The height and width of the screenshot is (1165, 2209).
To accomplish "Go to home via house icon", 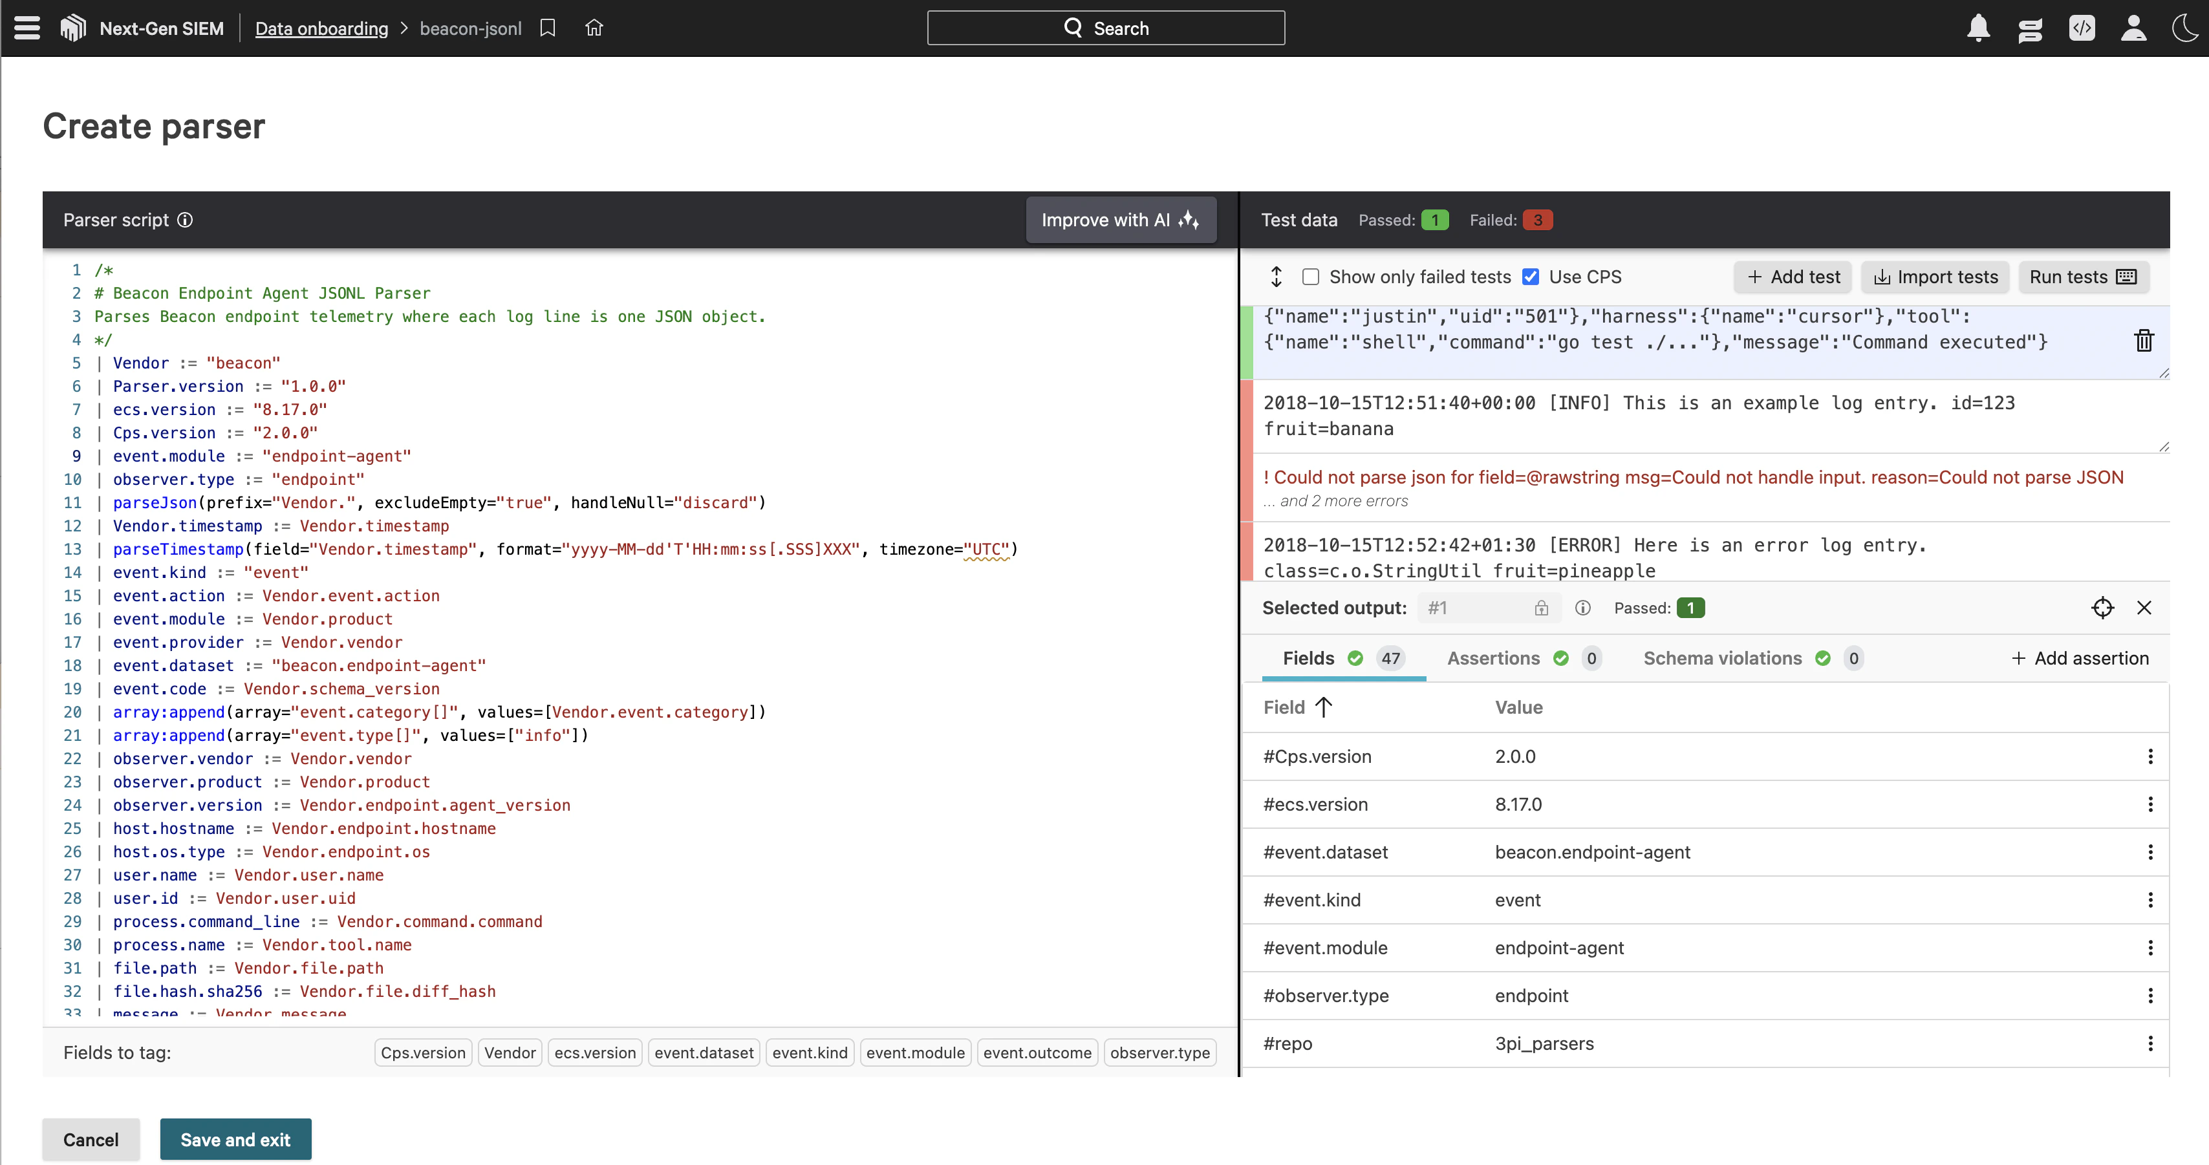I will [x=594, y=28].
